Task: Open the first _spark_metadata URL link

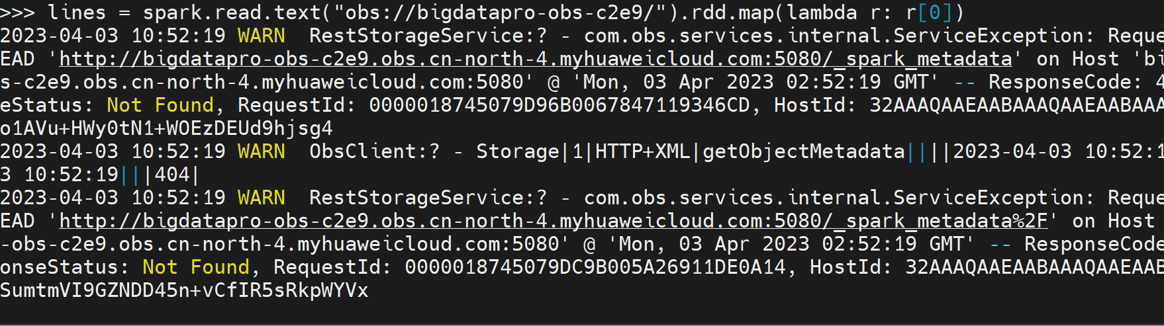Action: pyautogui.click(x=535, y=59)
